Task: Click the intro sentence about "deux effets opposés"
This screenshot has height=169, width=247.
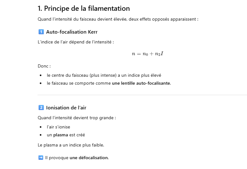Action: point(118,19)
